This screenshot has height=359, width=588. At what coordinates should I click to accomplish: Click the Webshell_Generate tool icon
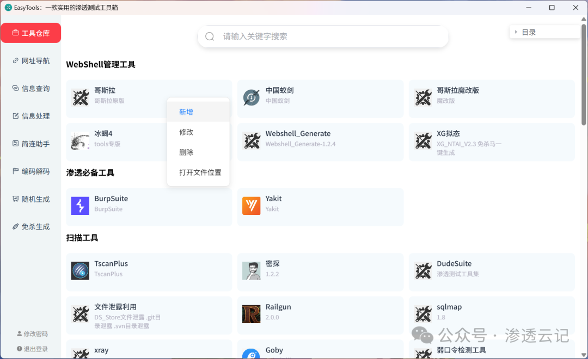click(x=251, y=141)
